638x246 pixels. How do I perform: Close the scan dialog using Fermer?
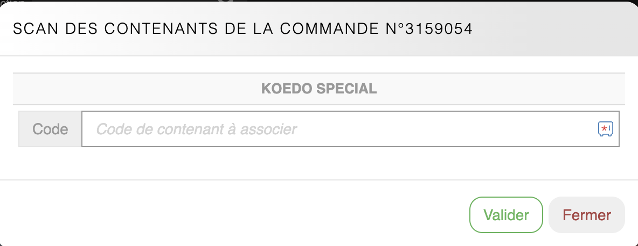(x=587, y=215)
